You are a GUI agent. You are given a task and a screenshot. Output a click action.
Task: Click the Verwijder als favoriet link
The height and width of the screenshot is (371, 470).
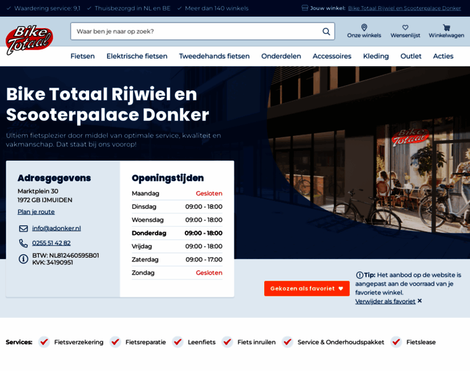coord(385,301)
